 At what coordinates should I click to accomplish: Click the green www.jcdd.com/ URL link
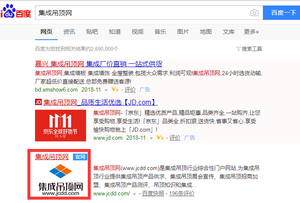click(x=111, y=194)
